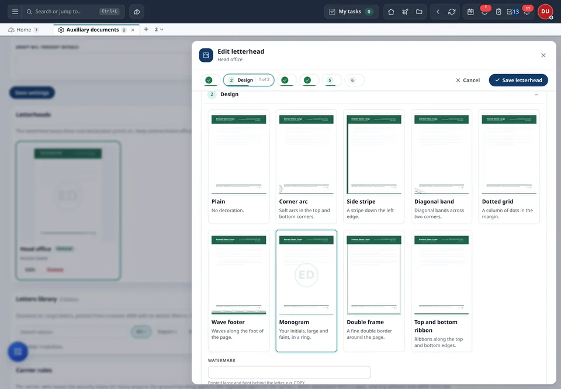
Task: Focus the Search or jump to field
Action: 74,12
